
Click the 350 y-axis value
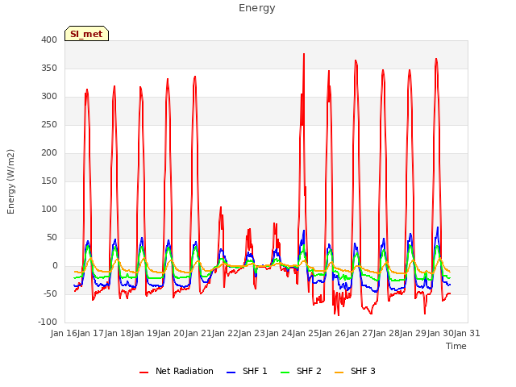(x=49, y=68)
